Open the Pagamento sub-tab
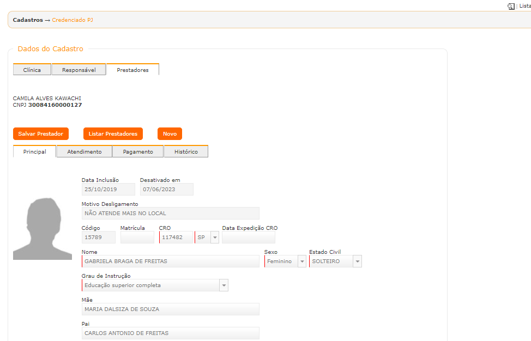Viewport: 531px width, 341px height. click(x=138, y=151)
